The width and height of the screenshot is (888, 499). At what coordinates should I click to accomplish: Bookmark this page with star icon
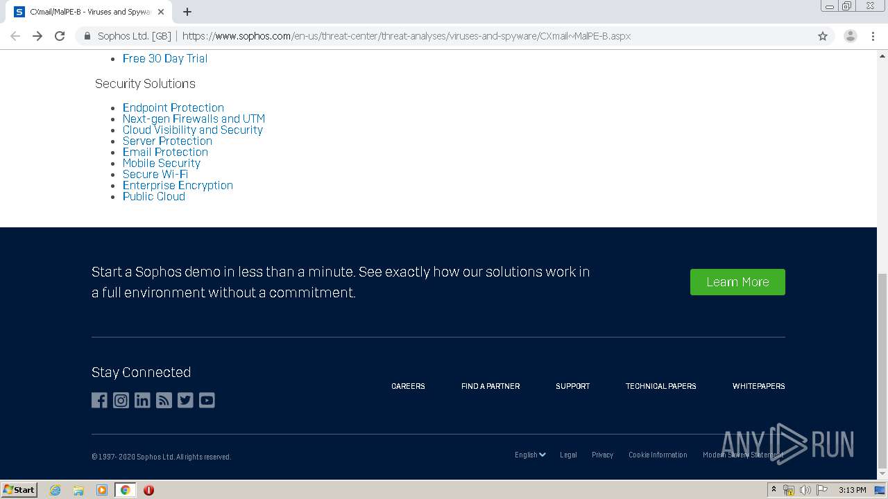click(823, 36)
